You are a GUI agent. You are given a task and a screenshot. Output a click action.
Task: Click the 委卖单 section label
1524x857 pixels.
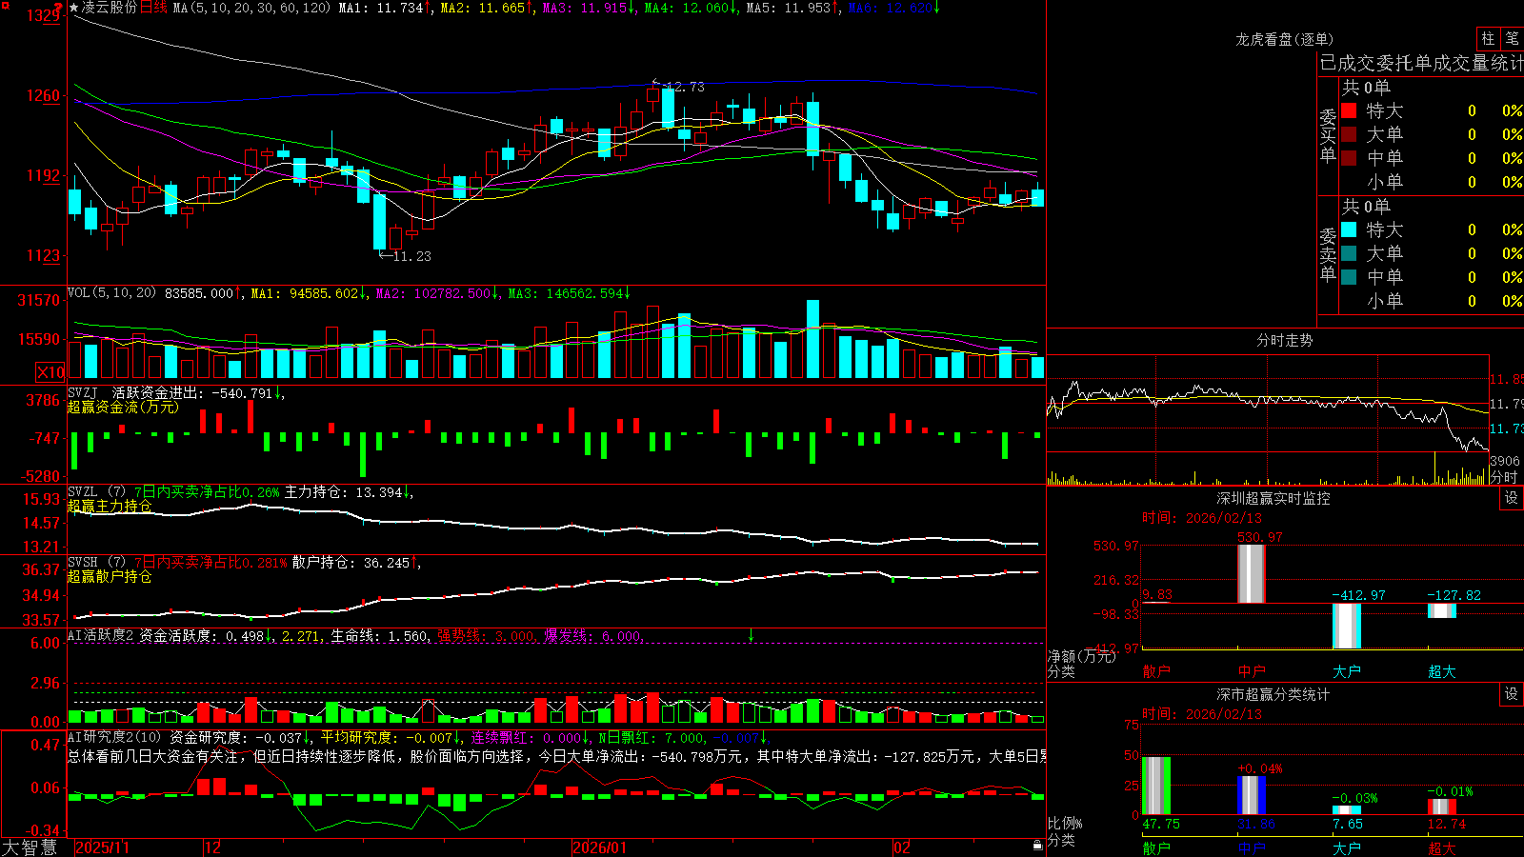(x=1328, y=254)
